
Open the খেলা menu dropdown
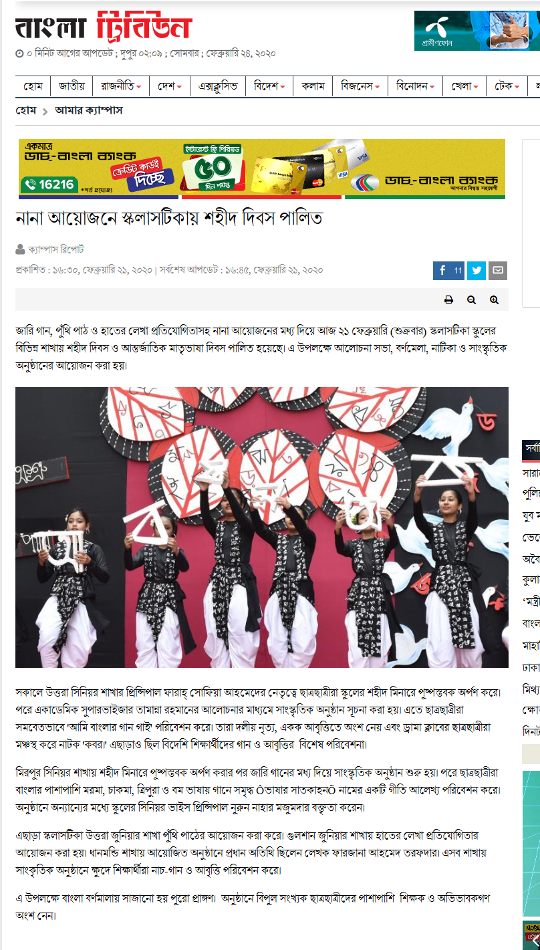pos(464,86)
